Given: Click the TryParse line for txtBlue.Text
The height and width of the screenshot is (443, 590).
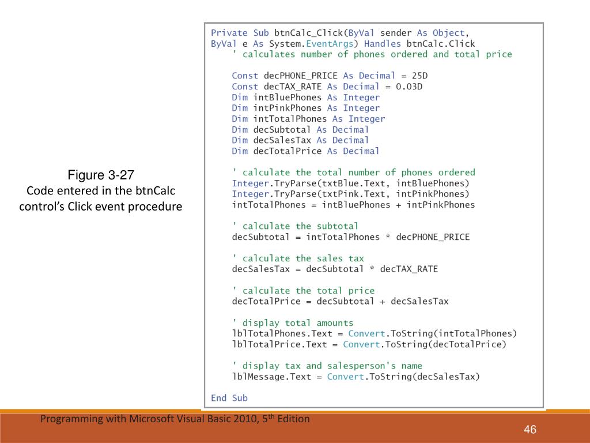Looking at the screenshot, I should (351, 183).
